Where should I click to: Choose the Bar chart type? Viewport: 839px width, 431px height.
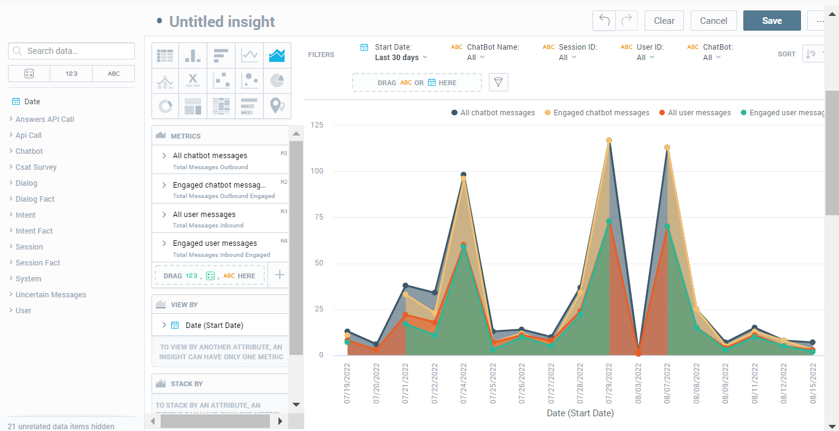point(221,55)
